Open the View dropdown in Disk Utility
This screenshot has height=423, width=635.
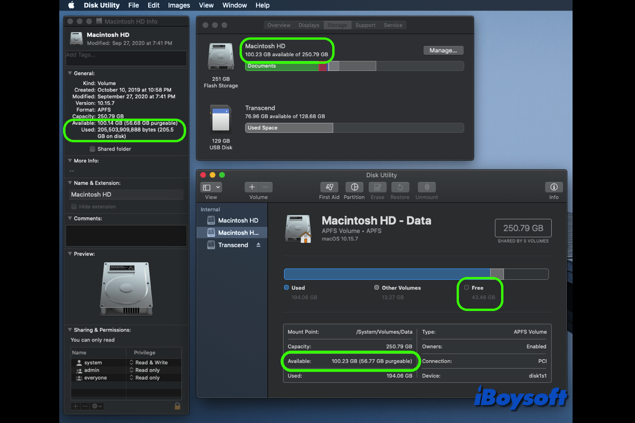[x=211, y=187]
